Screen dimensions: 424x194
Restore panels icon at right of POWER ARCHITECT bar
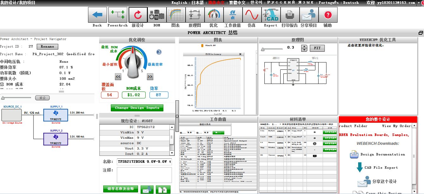pyautogui.click(x=421, y=33)
